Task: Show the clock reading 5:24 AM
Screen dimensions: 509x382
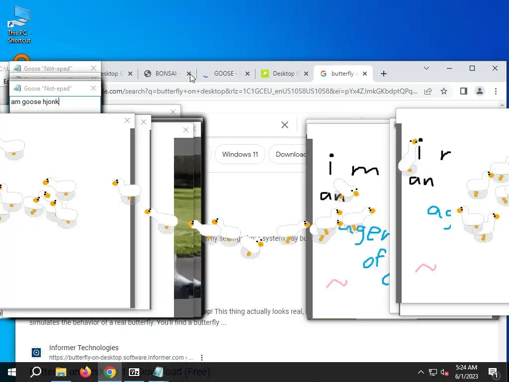Action: coord(466,368)
